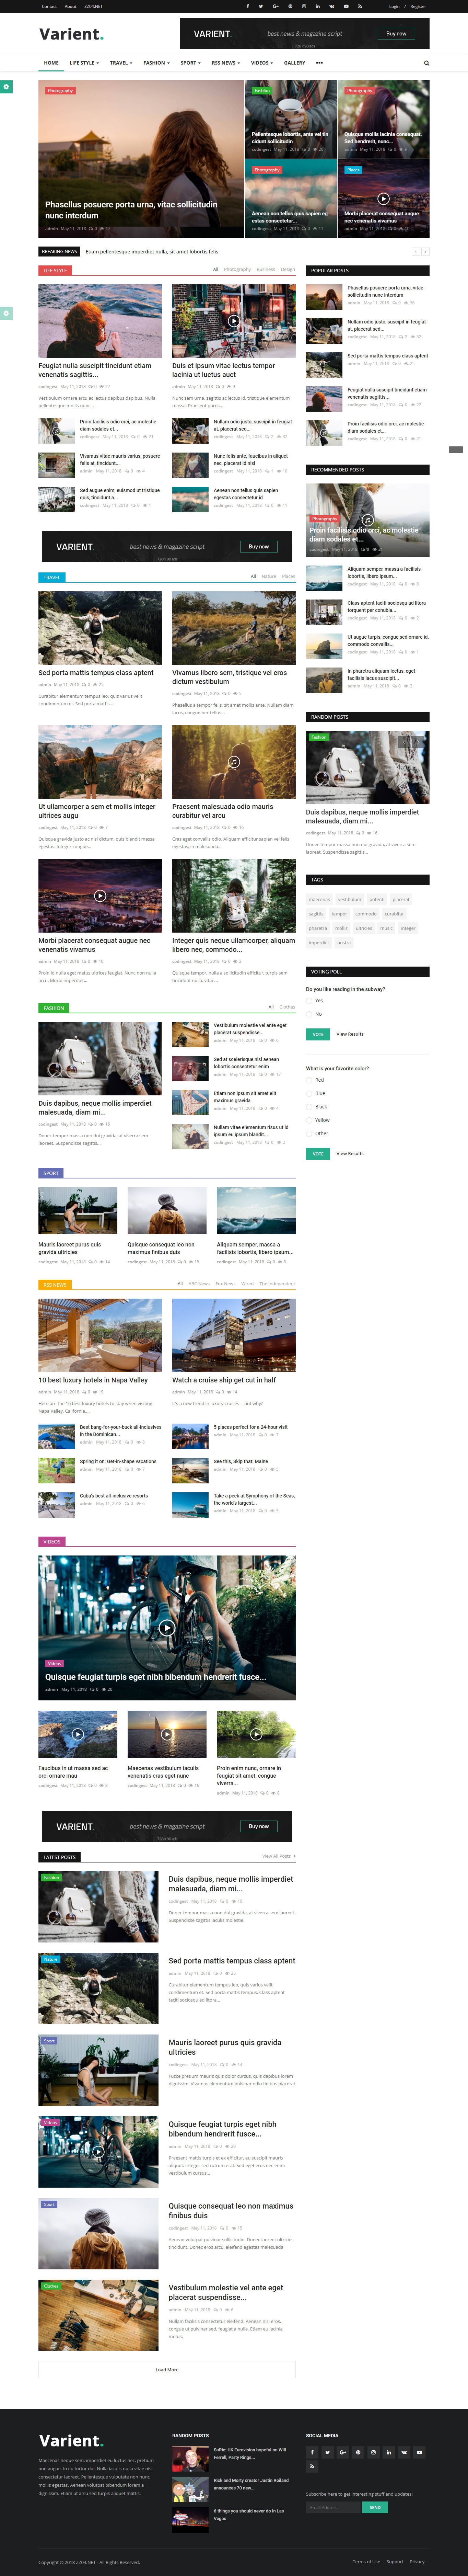The height and width of the screenshot is (2576, 468).
Task: Switch to Business tab in Life Style section
Action: pos(266,269)
